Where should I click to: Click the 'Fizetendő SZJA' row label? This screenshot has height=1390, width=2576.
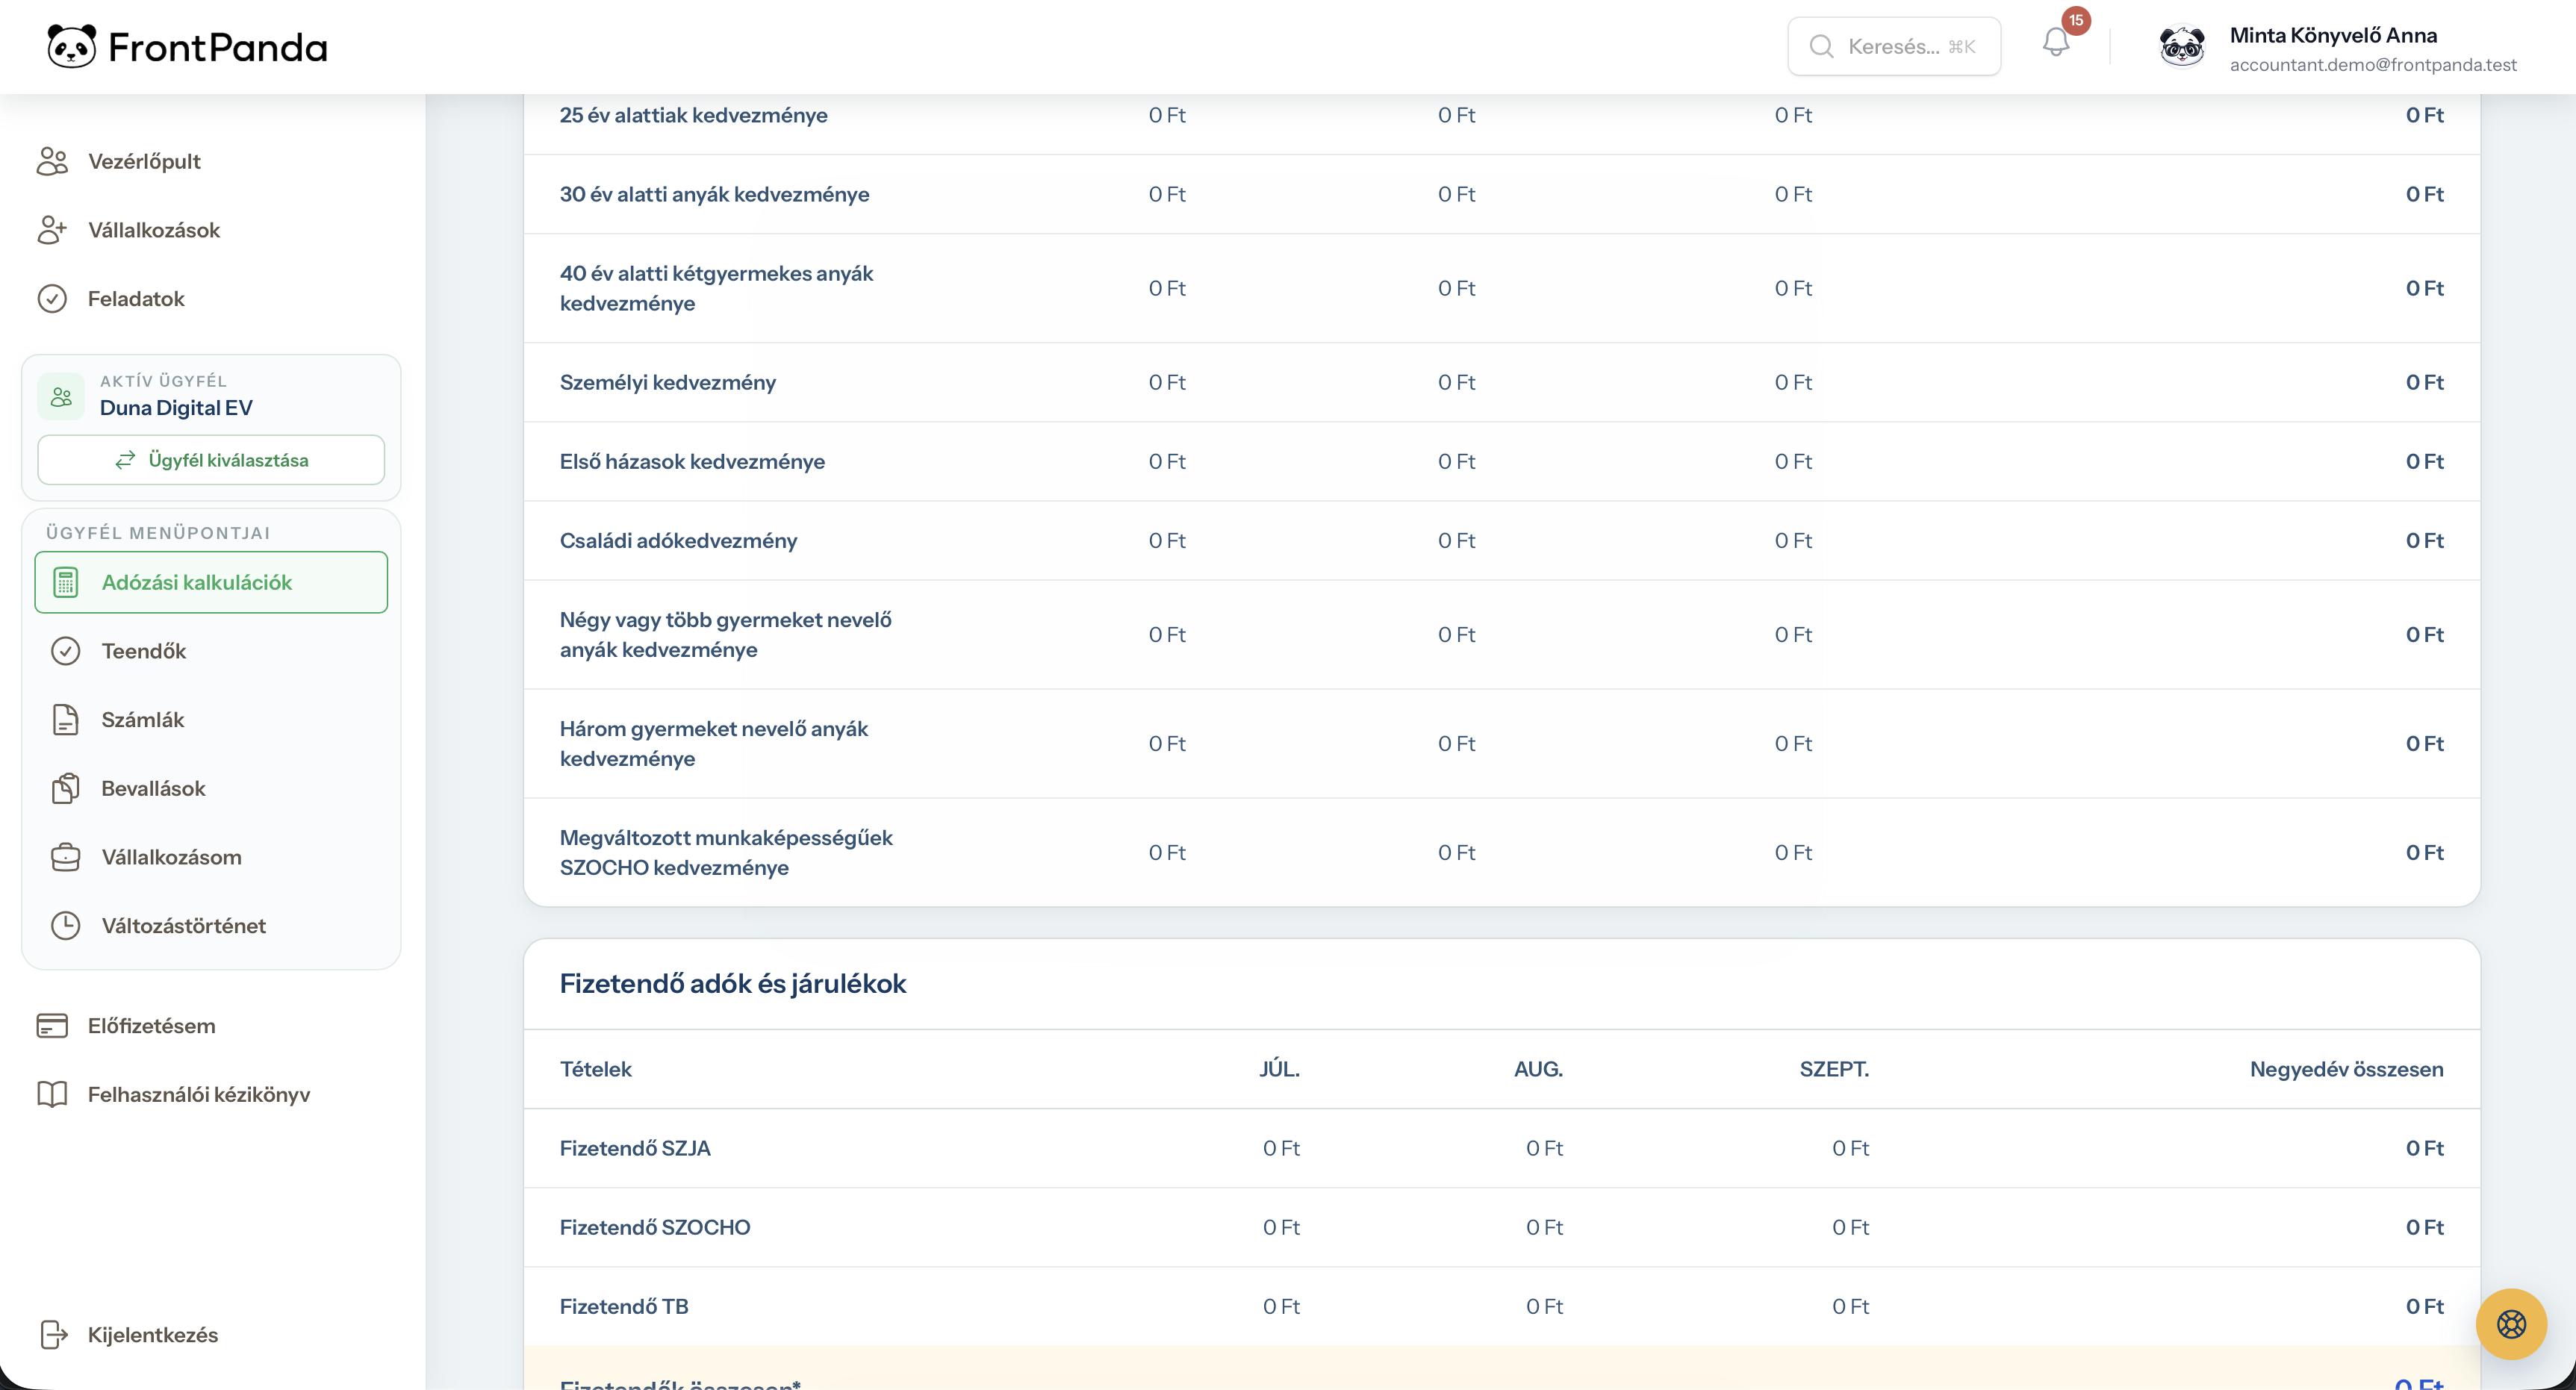[x=635, y=1148]
